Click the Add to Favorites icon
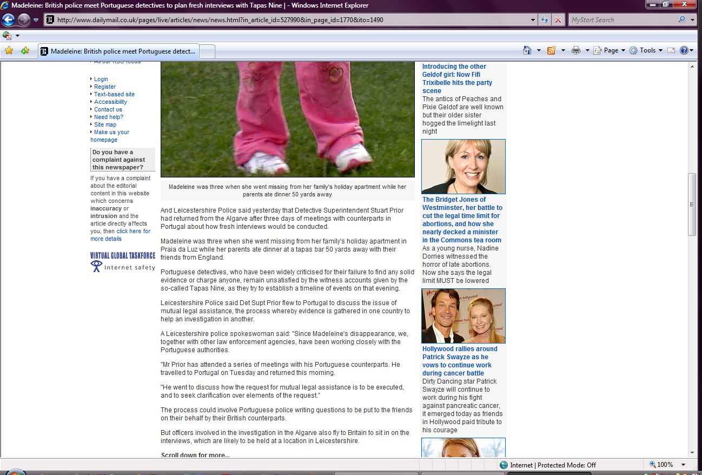Screen dimensions: 702x475 [x=25, y=50]
